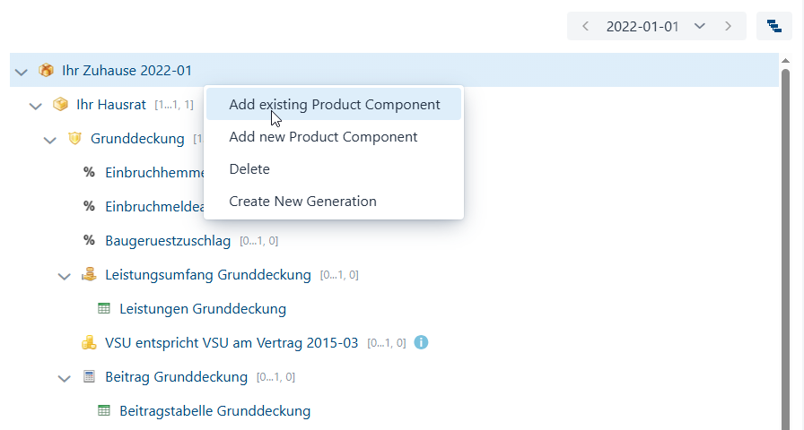Collapse the Ihr Zuhause 2022-01 root node
This screenshot has height=430, width=804.
[21, 72]
